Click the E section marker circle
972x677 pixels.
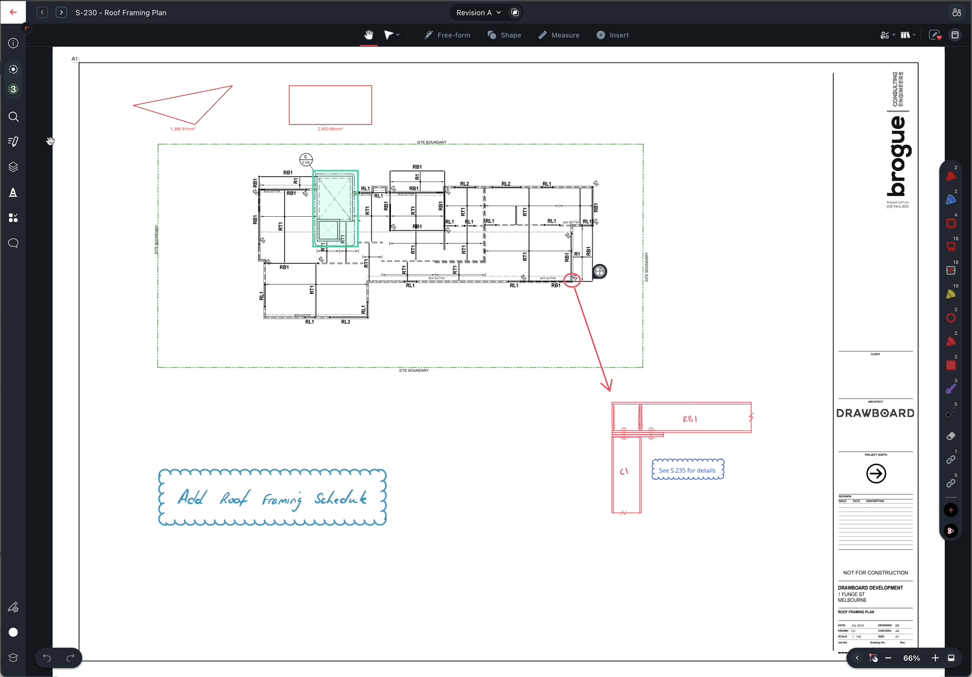tap(306, 159)
